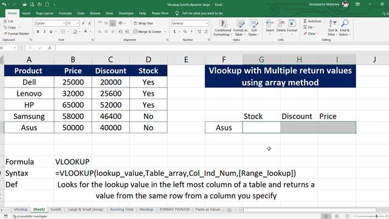This screenshot has height=219, width=389.
Task: Open the Formulas ribbon tab
Action: [65, 13]
